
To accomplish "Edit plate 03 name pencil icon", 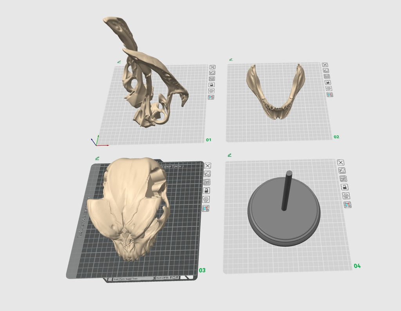I will click(97, 159).
